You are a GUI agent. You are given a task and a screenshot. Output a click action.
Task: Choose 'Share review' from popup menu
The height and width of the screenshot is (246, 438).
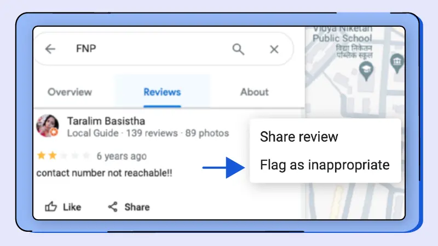(x=299, y=137)
